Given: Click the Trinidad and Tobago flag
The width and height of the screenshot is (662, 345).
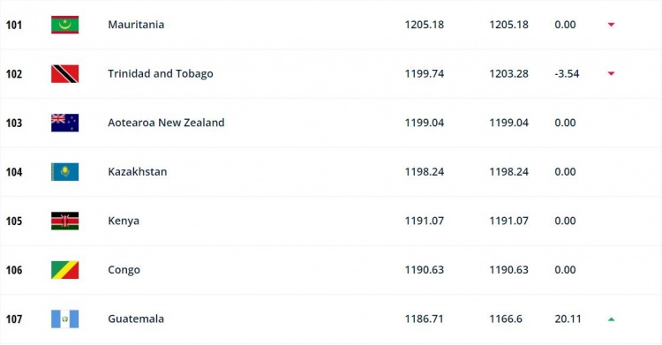Looking at the screenshot, I should (64, 73).
